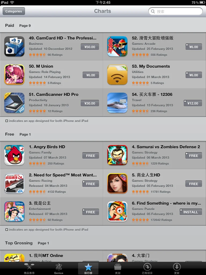Open the Need for Speed Most Wanted icon
The image size is (206, 275).
coord(14,183)
